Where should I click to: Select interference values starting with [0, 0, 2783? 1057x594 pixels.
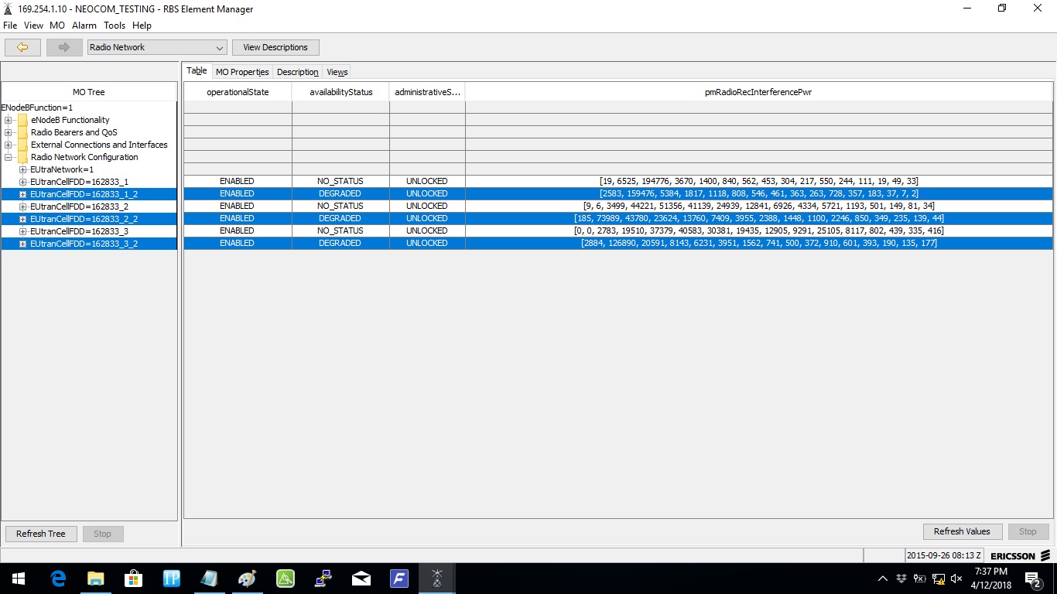tap(758, 231)
